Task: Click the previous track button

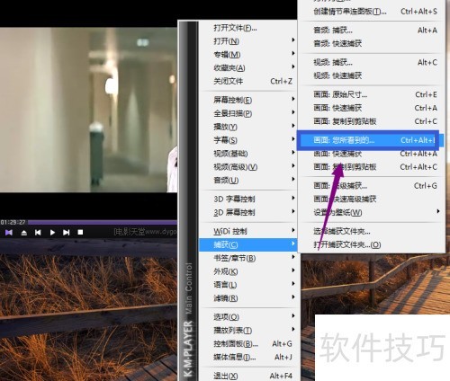Action: click(38, 233)
